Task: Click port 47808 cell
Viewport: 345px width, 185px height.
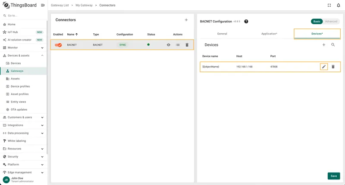Action: click(x=274, y=67)
